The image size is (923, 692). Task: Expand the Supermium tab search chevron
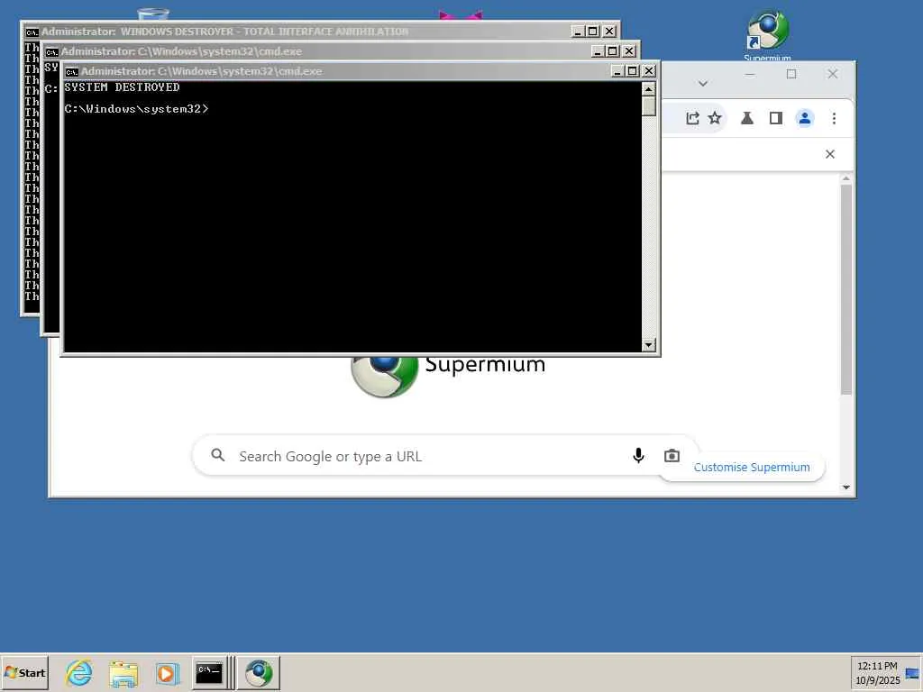(x=703, y=84)
